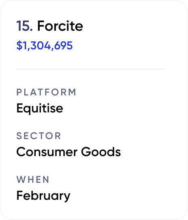Viewport: 188px width, 220px height.
Task: Select the Consumer Goods sector value
Action: 68,152
